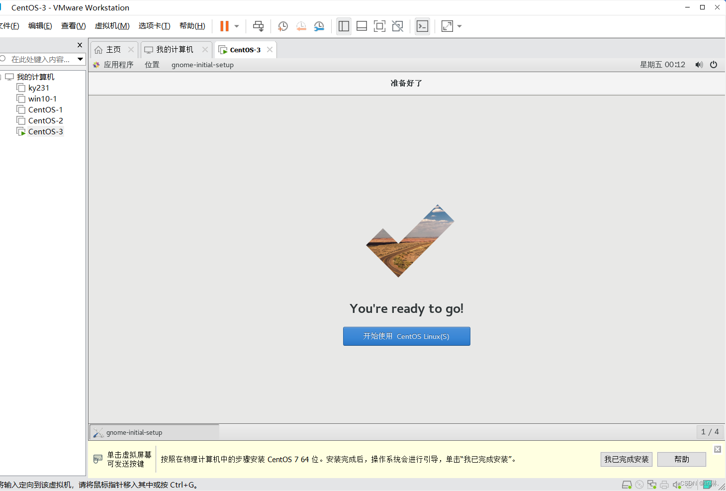Enter full screen mode
This screenshot has width=726, height=491.
pyautogui.click(x=379, y=26)
